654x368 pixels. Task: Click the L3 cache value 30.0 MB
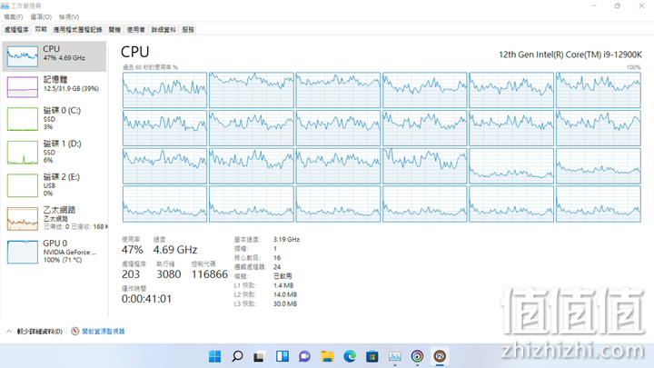(x=285, y=303)
